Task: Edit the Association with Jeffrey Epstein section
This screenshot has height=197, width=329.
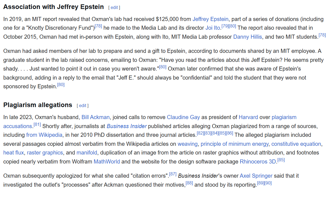Action: tap(114, 8)
